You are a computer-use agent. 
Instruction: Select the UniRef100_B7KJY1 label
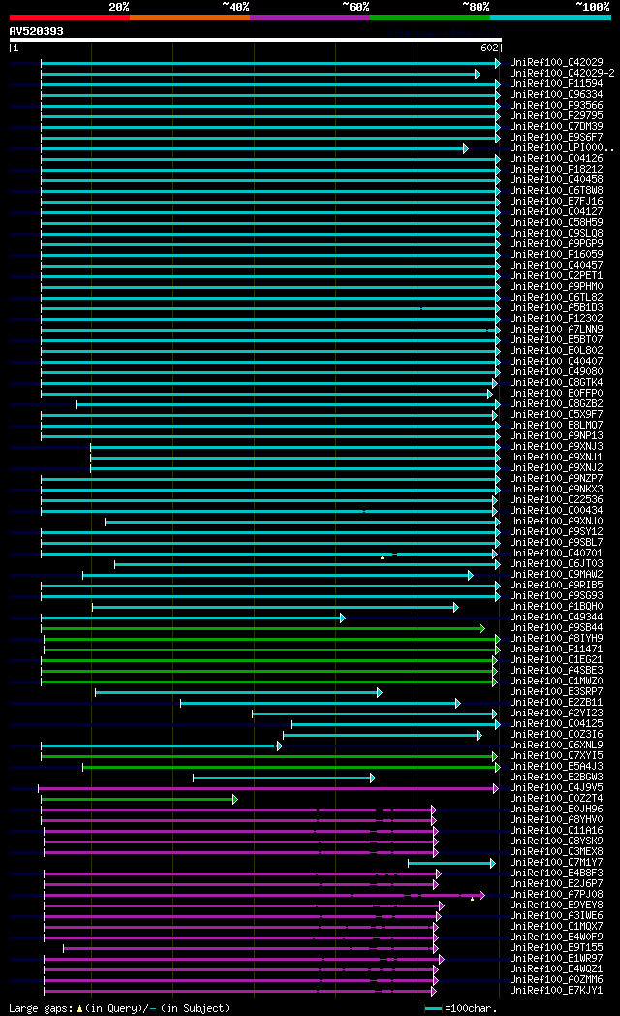556,991
